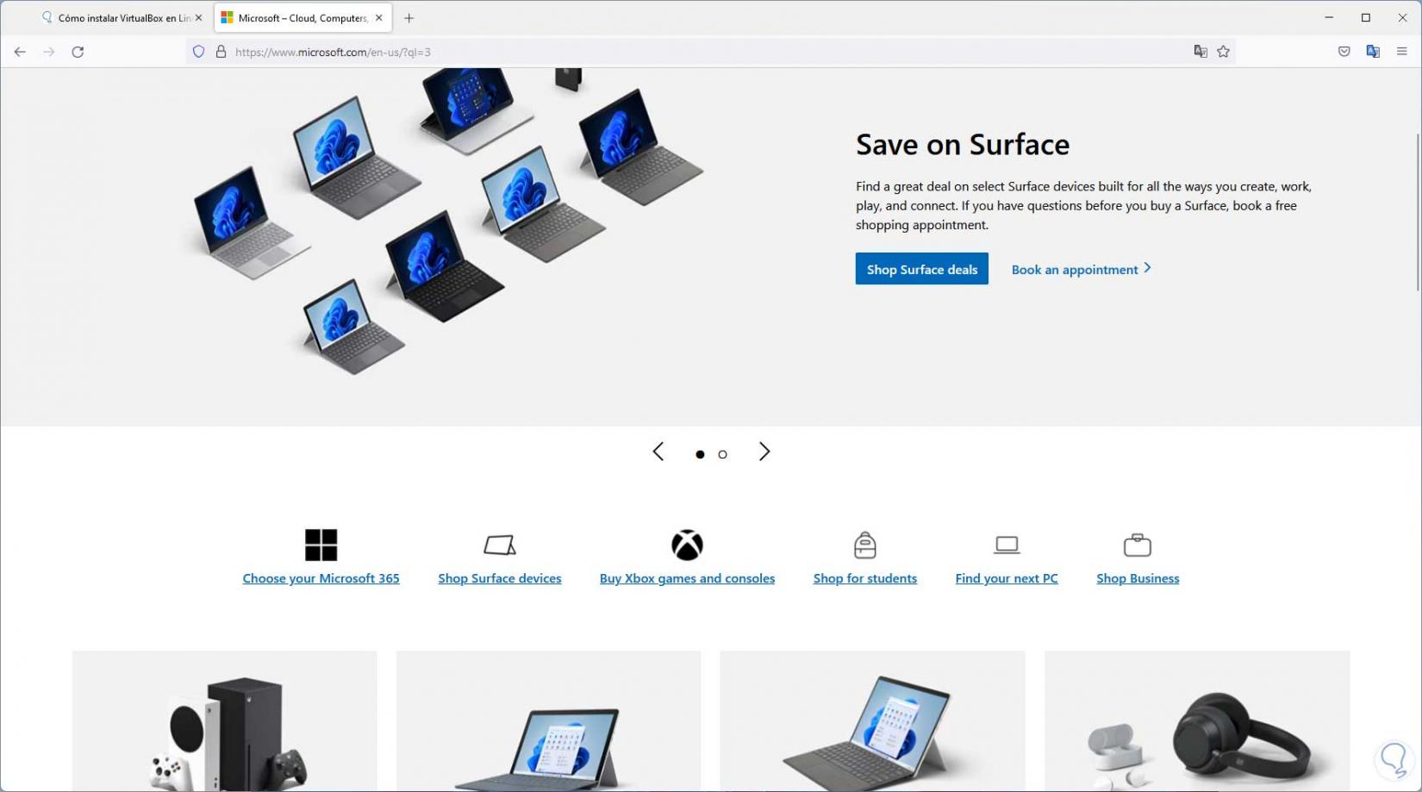The height and width of the screenshot is (792, 1422).
Task: Open the Xbox consoles product card image
Action: [x=225, y=721]
